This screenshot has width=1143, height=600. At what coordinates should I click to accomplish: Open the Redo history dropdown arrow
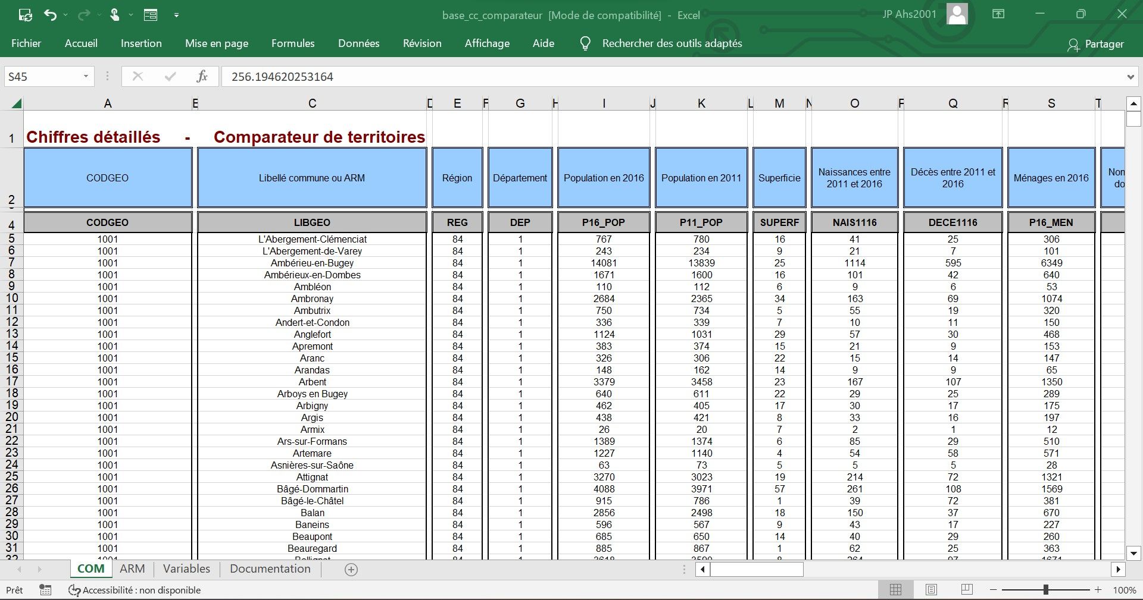98,15
